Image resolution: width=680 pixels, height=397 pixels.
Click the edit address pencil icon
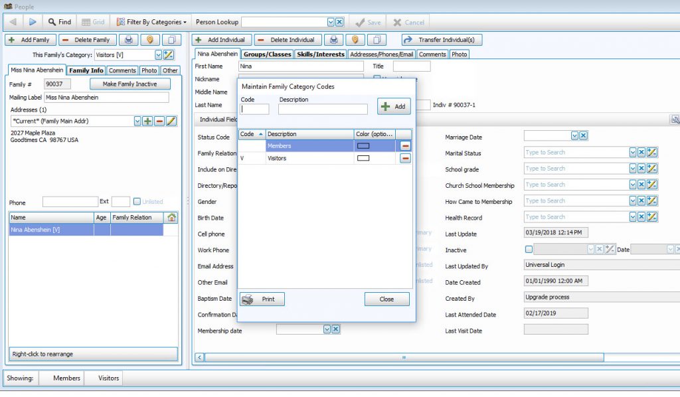(171, 121)
